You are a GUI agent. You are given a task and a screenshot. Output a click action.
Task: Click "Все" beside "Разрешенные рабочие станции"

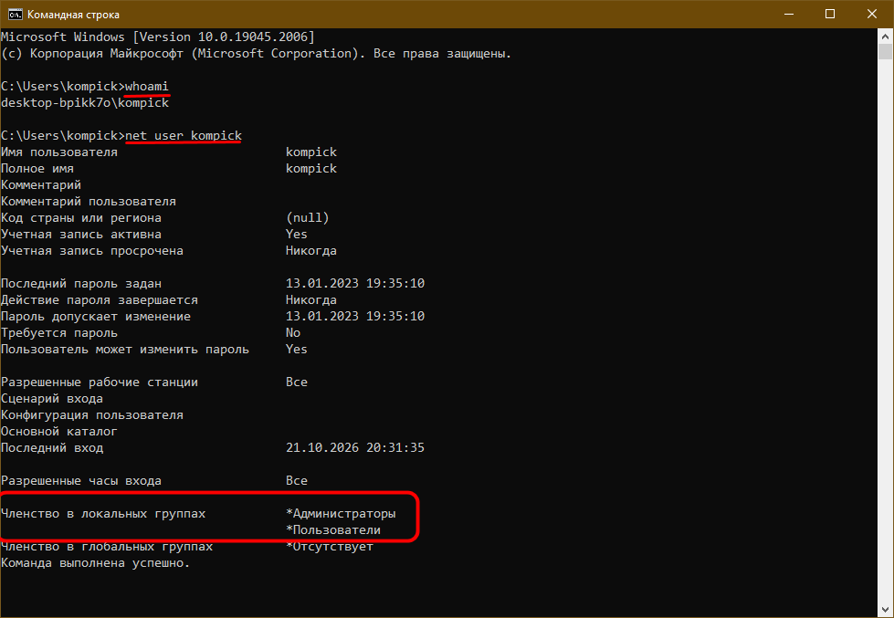(x=297, y=382)
